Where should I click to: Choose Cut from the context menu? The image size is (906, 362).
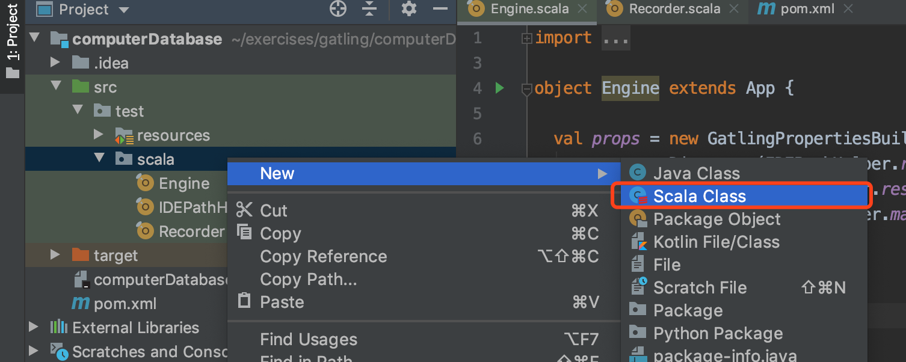[424, 210]
